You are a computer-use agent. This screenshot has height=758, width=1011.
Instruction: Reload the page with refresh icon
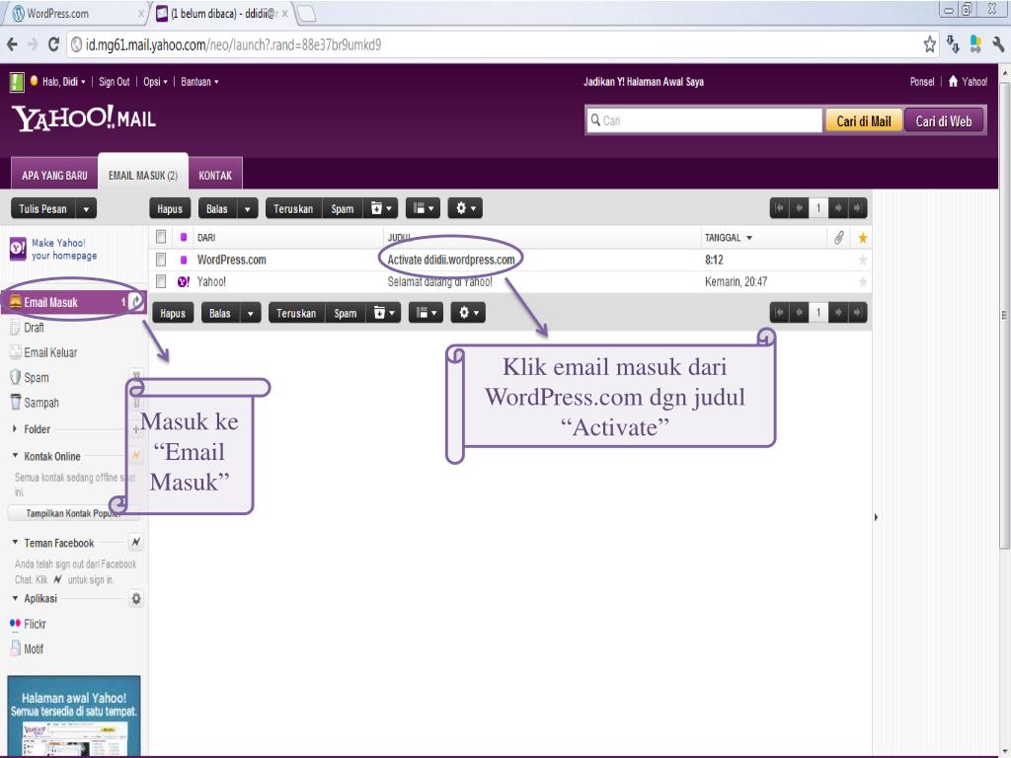(x=53, y=44)
